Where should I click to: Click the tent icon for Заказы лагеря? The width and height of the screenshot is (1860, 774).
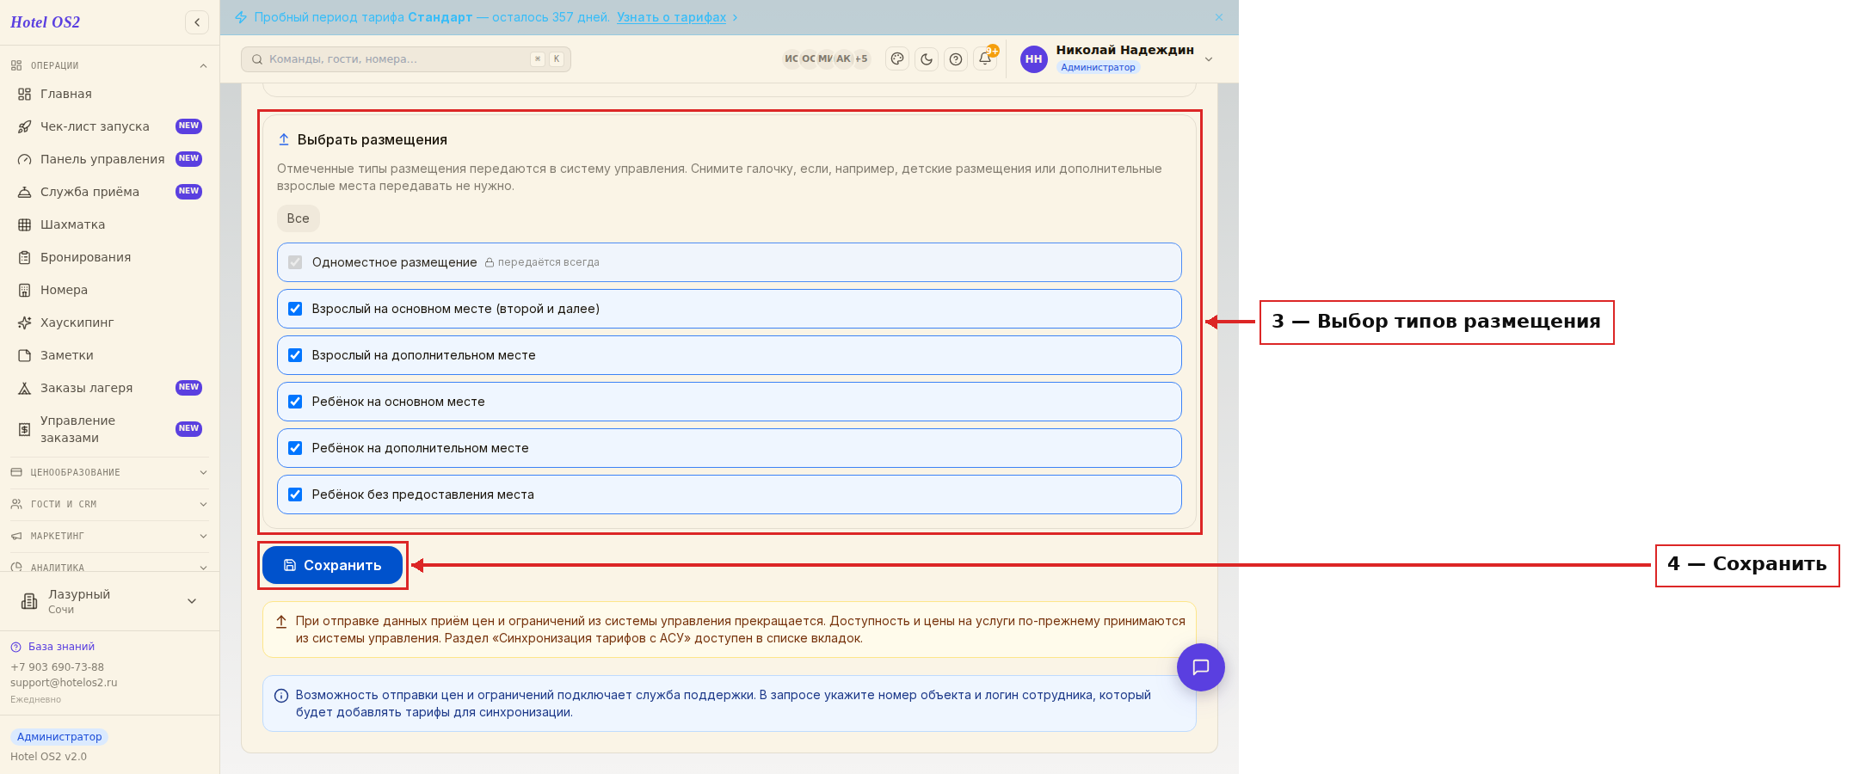(25, 388)
